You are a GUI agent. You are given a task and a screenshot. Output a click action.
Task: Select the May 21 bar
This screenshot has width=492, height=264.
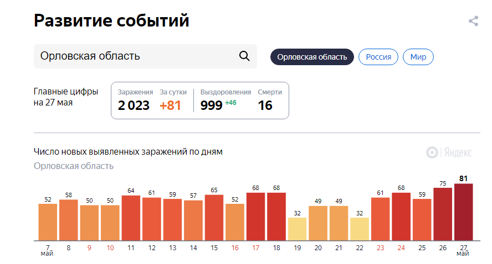point(339,223)
